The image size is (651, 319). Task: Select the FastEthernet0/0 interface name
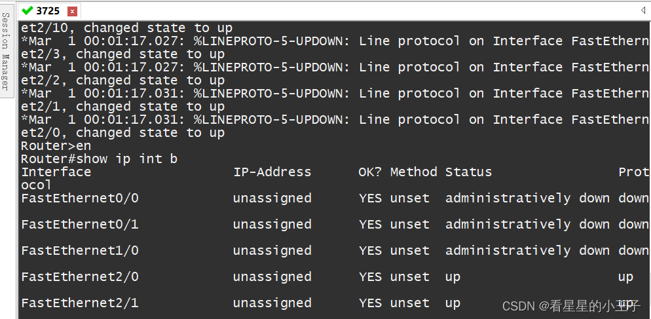80,198
